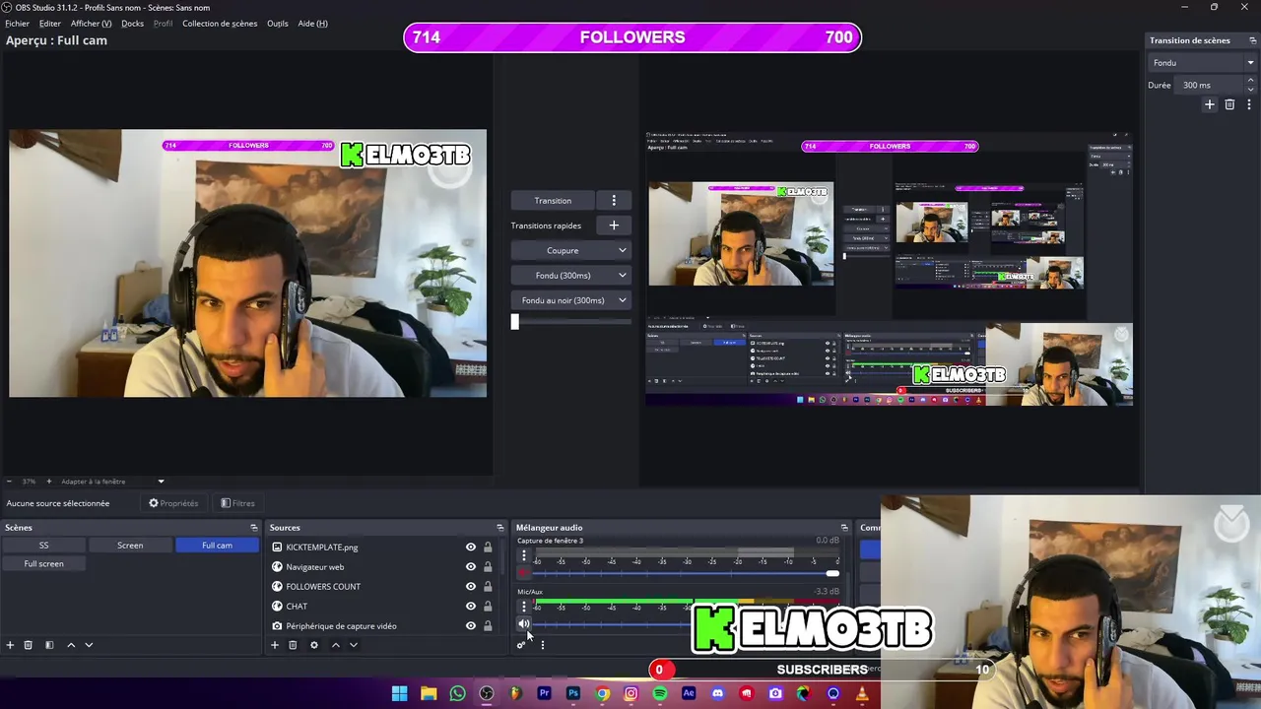The image size is (1261, 709).
Task: Add a new scene with plus icon
Action: point(10,645)
